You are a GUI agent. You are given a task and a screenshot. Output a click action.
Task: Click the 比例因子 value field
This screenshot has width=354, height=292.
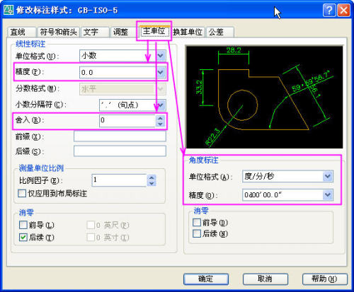tap(119, 180)
